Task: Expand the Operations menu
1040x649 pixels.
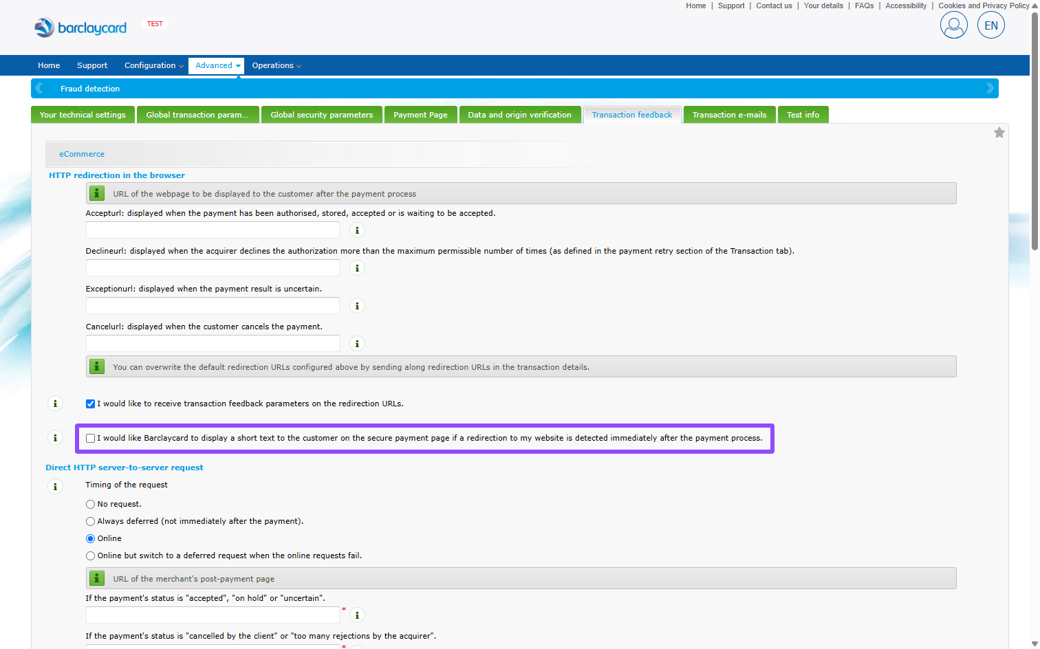Action: click(x=277, y=65)
